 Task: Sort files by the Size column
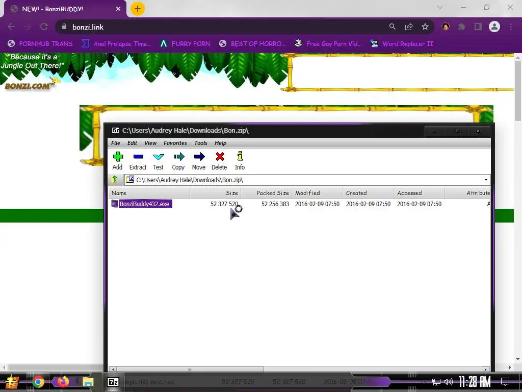[x=216, y=193]
